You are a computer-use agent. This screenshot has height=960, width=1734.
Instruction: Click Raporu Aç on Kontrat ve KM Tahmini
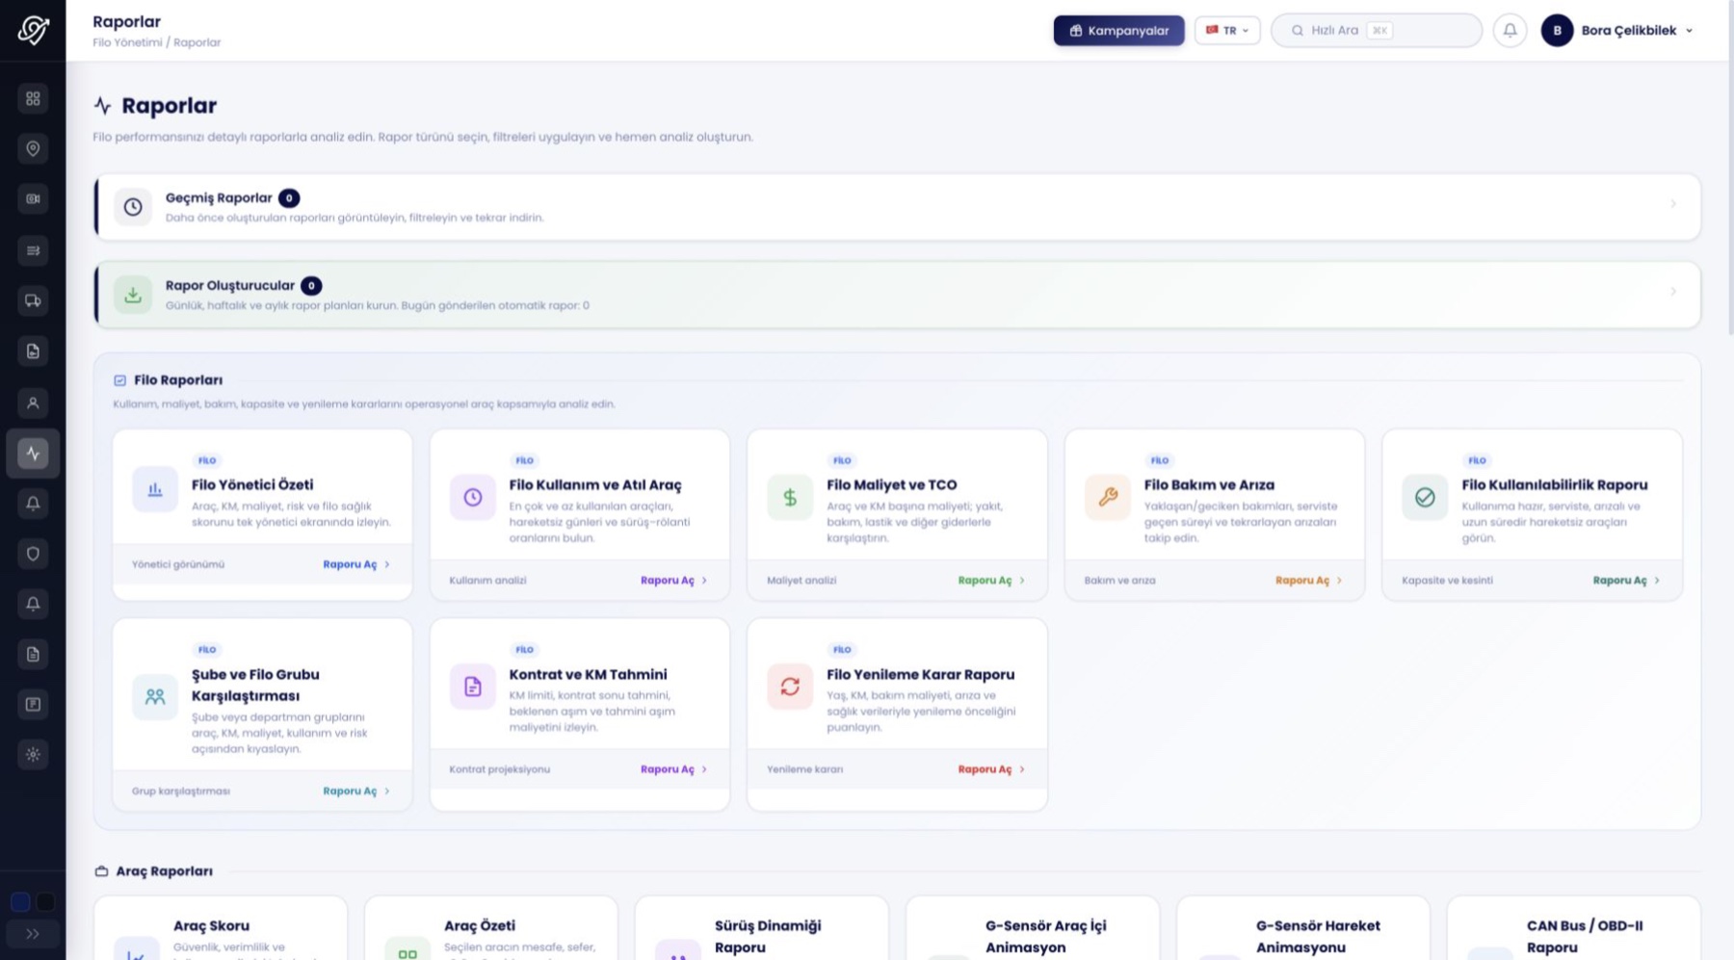coord(674,769)
